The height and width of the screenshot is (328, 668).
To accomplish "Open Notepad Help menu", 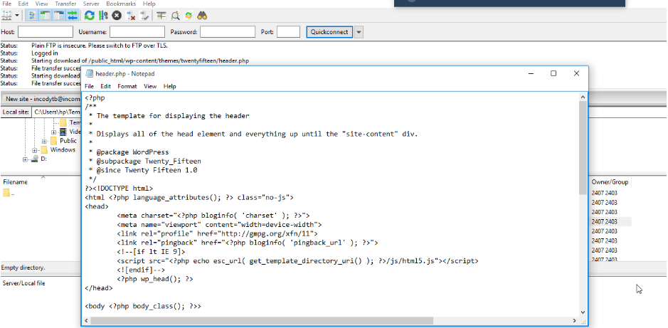I will pos(169,86).
